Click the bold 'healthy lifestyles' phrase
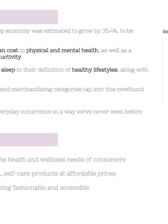168x224 pixels. tap(95, 70)
